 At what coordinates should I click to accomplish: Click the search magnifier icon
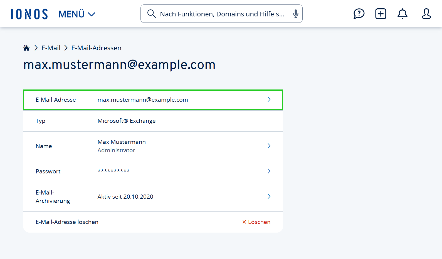tap(151, 13)
